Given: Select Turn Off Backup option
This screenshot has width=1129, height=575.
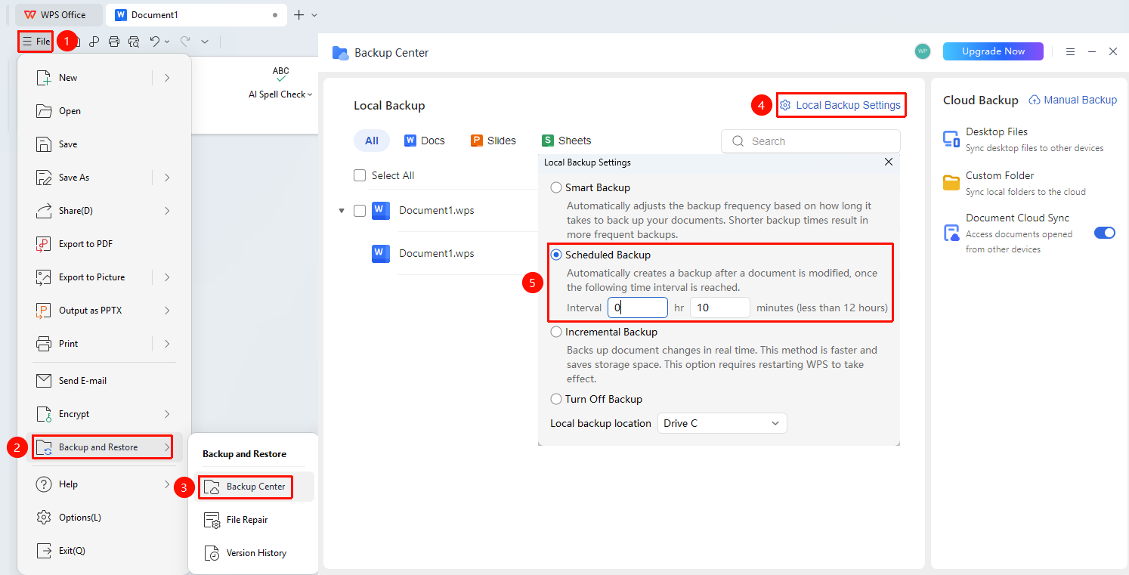Looking at the screenshot, I should [556, 399].
